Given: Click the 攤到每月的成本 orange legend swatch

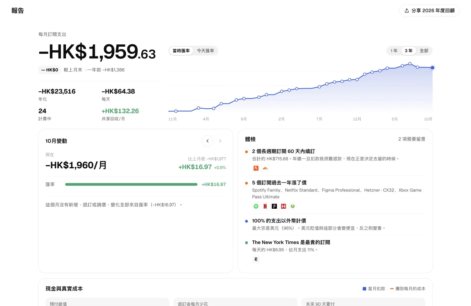Looking at the screenshot, I should tap(392, 289).
